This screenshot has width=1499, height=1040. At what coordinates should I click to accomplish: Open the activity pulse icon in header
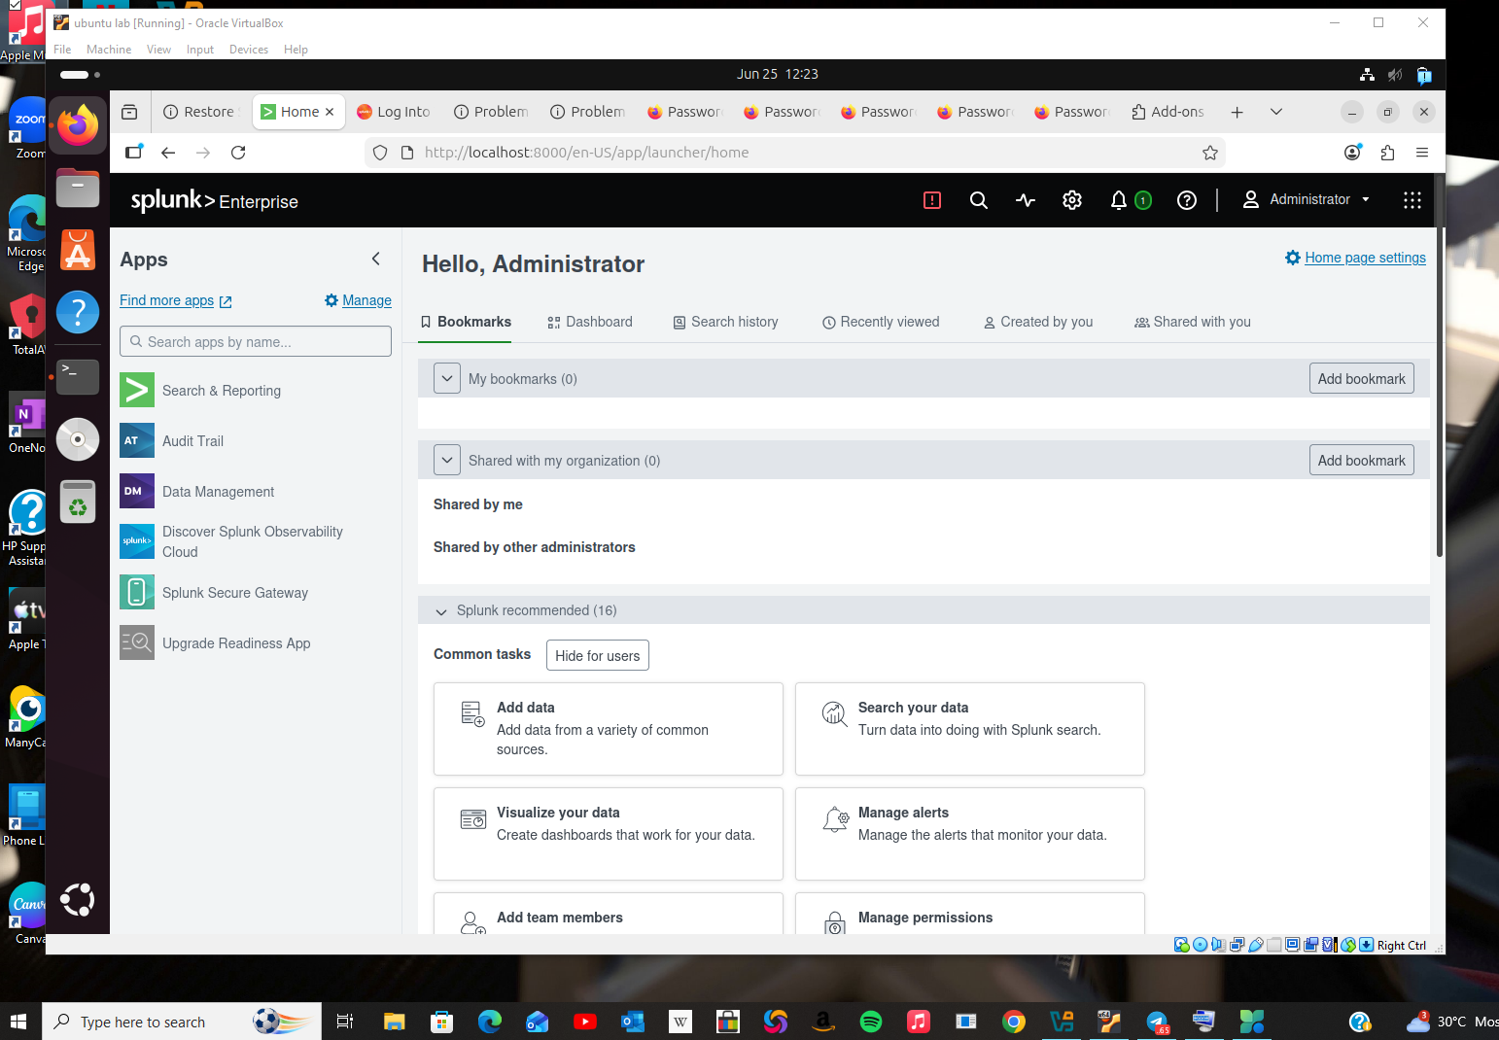pos(1025,200)
